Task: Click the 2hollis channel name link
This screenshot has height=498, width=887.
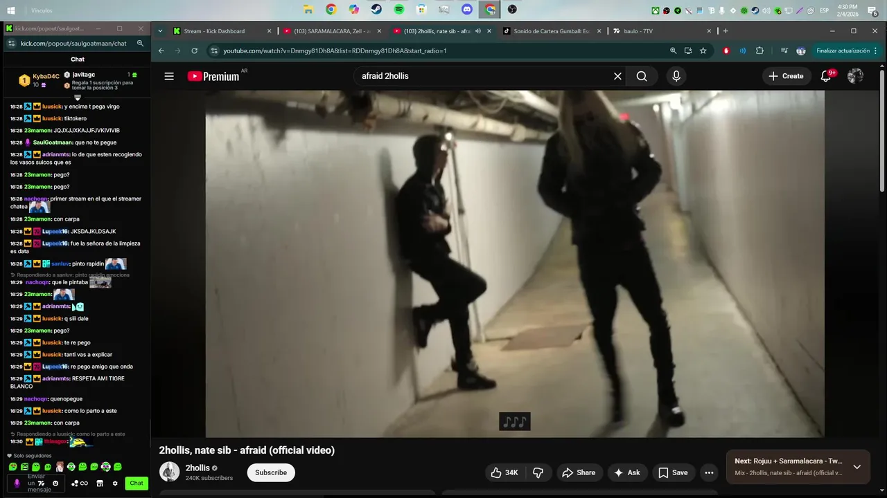Action: [x=197, y=468]
